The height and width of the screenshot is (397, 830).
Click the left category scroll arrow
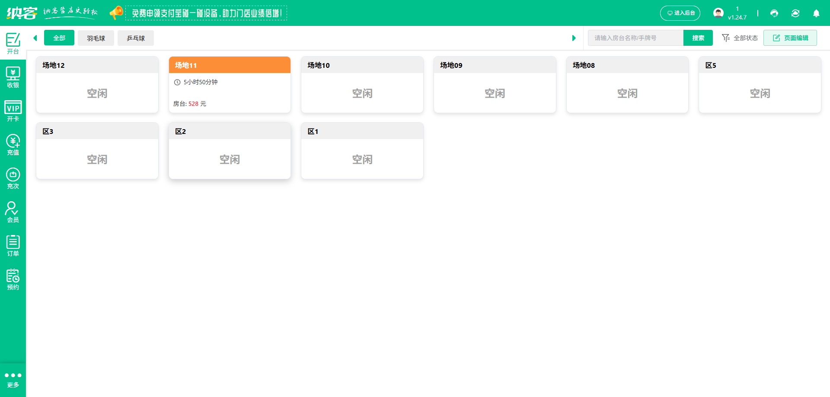click(x=35, y=38)
